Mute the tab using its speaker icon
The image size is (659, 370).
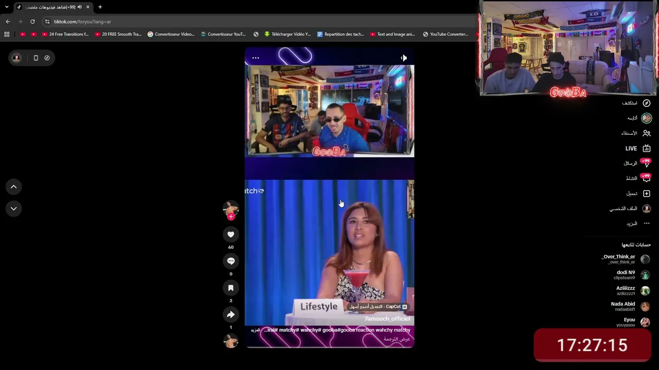click(x=79, y=7)
